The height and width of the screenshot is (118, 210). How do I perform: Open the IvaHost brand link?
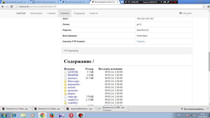(x=21, y=13)
